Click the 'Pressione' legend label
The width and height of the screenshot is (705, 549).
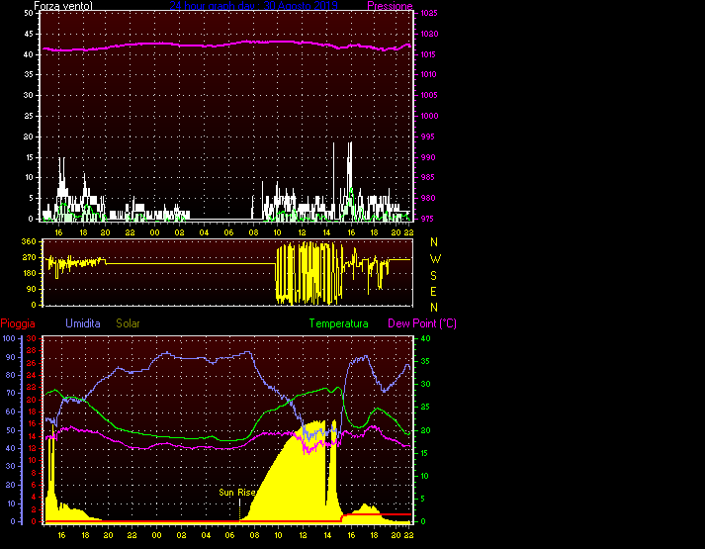[x=390, y=6]
